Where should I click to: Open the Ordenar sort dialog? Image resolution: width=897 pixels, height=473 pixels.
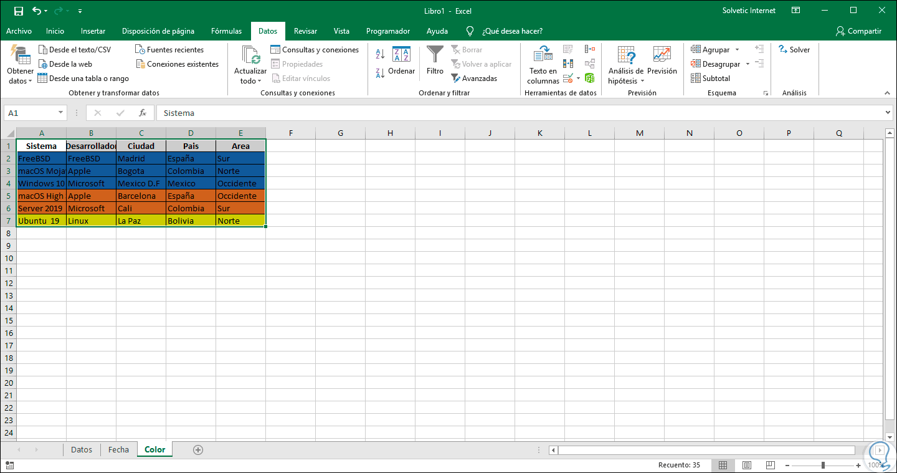(x=401, y=60)
